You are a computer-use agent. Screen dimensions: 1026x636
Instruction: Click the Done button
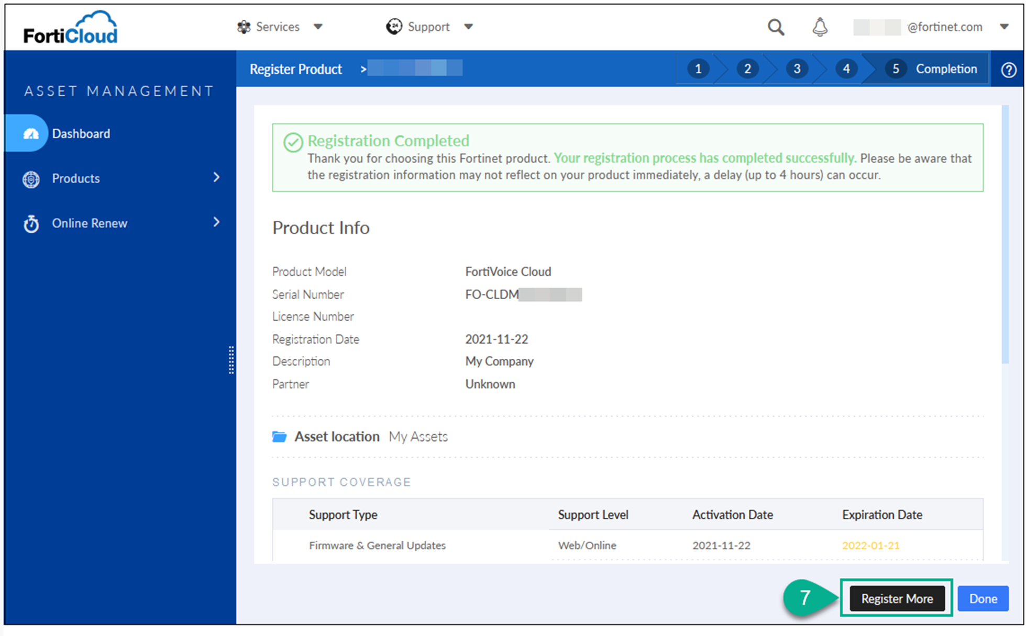tap(983, 598)
